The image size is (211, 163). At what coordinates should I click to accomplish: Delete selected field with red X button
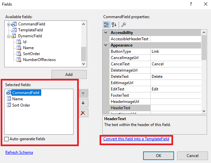coord(83,113)
